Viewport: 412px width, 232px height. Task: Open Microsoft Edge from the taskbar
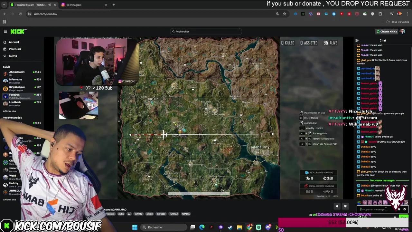click(202, 227)
